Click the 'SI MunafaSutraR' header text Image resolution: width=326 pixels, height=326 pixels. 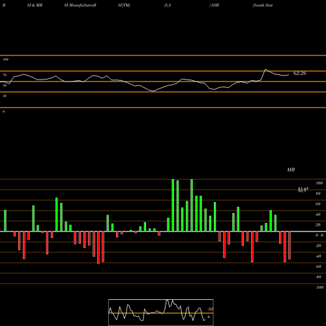pos(80,5)
